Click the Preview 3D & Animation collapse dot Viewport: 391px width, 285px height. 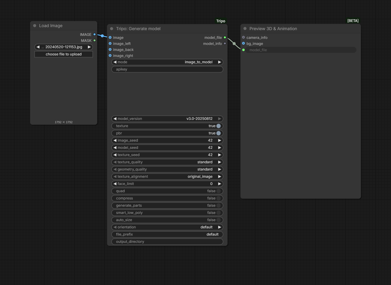pos(245,29)
